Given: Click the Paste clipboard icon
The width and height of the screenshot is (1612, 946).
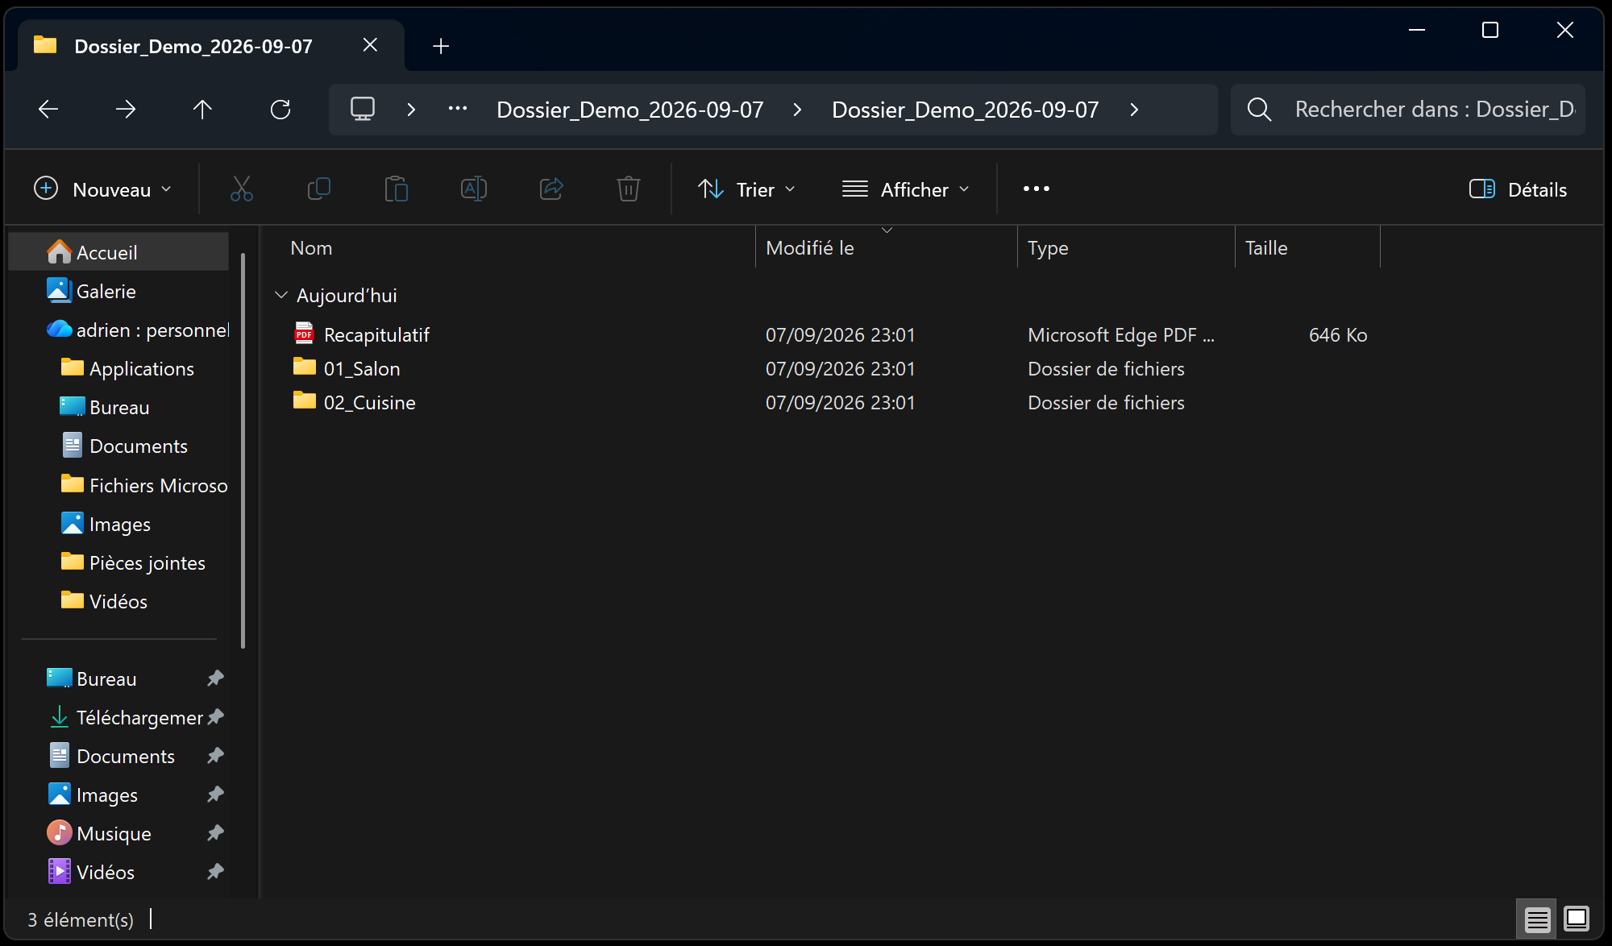Looking at the screenshot, I should click(397, 189).
